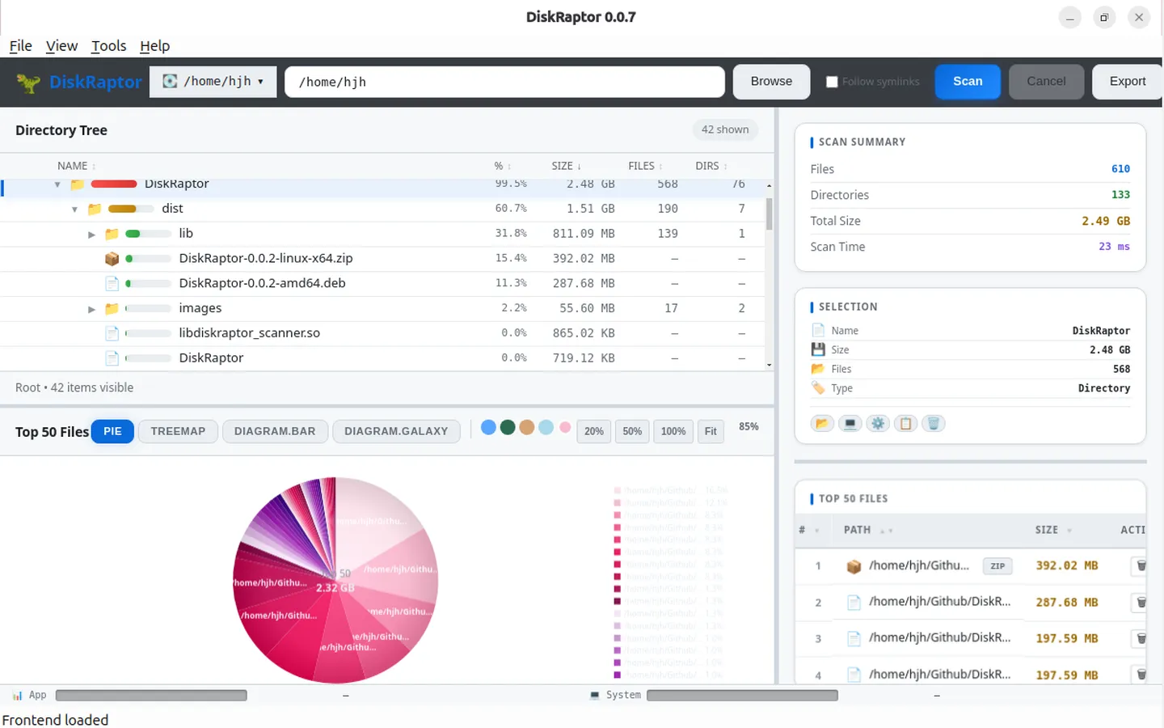Click package icon beside DiskRaptor-0.0.2-linux-x64.zip in tree
This screenshot has width=1164, height=728.
112,259
